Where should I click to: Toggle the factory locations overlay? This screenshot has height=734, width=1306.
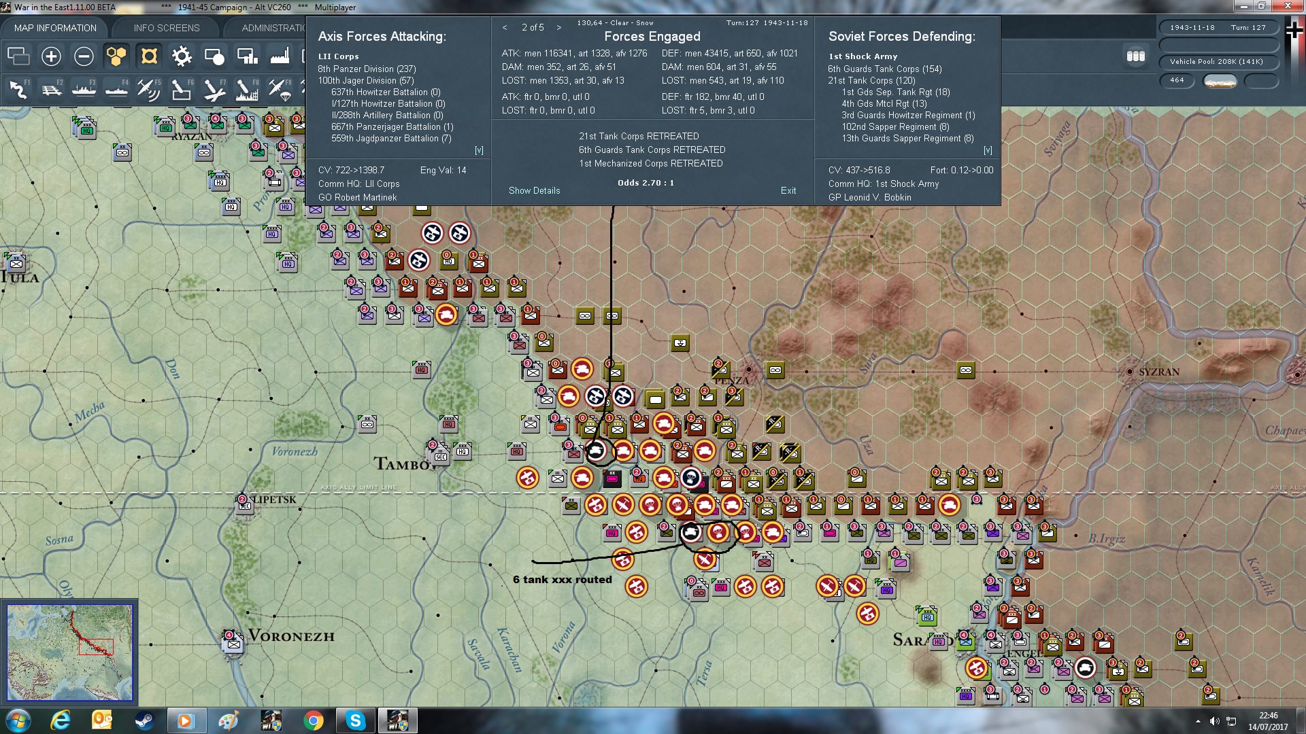pyautogui.click(x=280, y=56)
